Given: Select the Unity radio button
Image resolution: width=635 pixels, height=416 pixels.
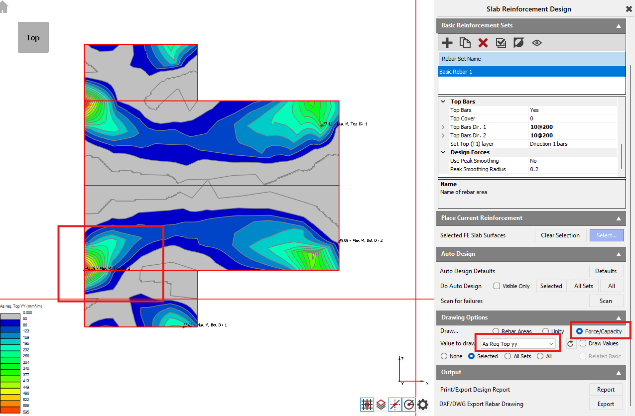Looking at the screenshot, I should tap(546, 331).
